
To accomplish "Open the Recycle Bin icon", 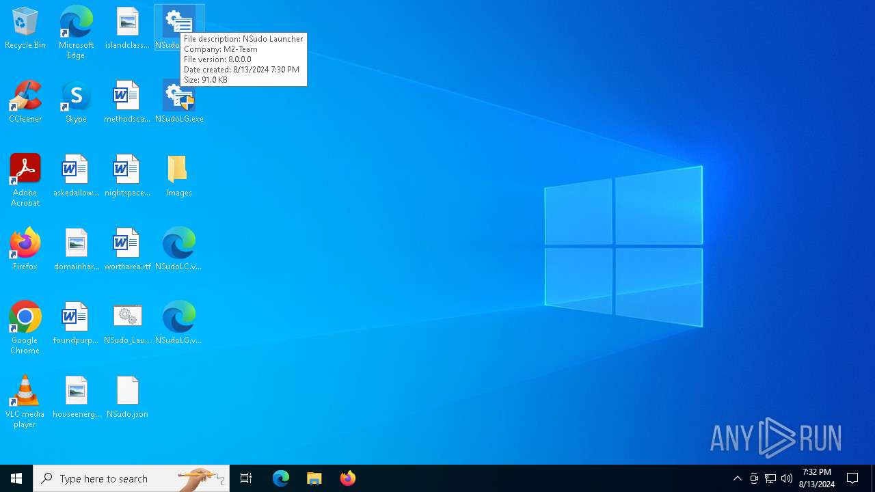I will point(25,28).
